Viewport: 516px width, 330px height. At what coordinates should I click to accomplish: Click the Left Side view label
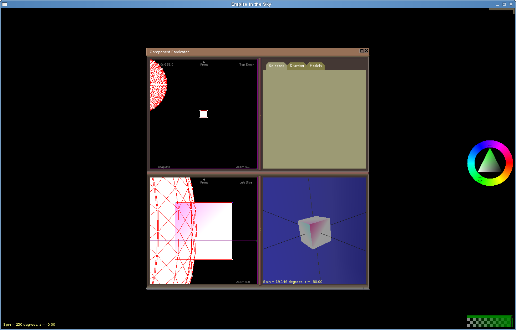[246, 183]
